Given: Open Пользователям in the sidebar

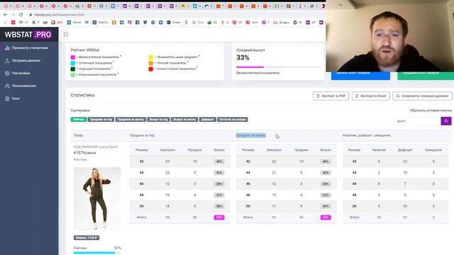Looking at the screenshot, I should point(23,86).
